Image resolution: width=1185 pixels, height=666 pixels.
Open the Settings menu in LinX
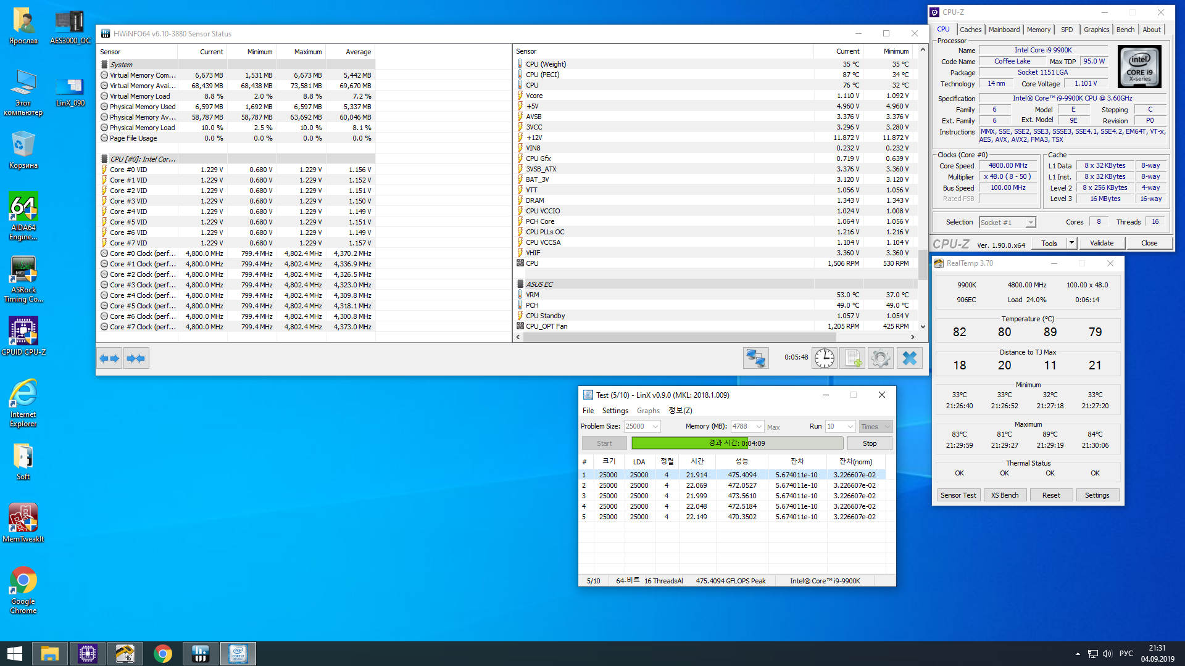tap(615, 411)
